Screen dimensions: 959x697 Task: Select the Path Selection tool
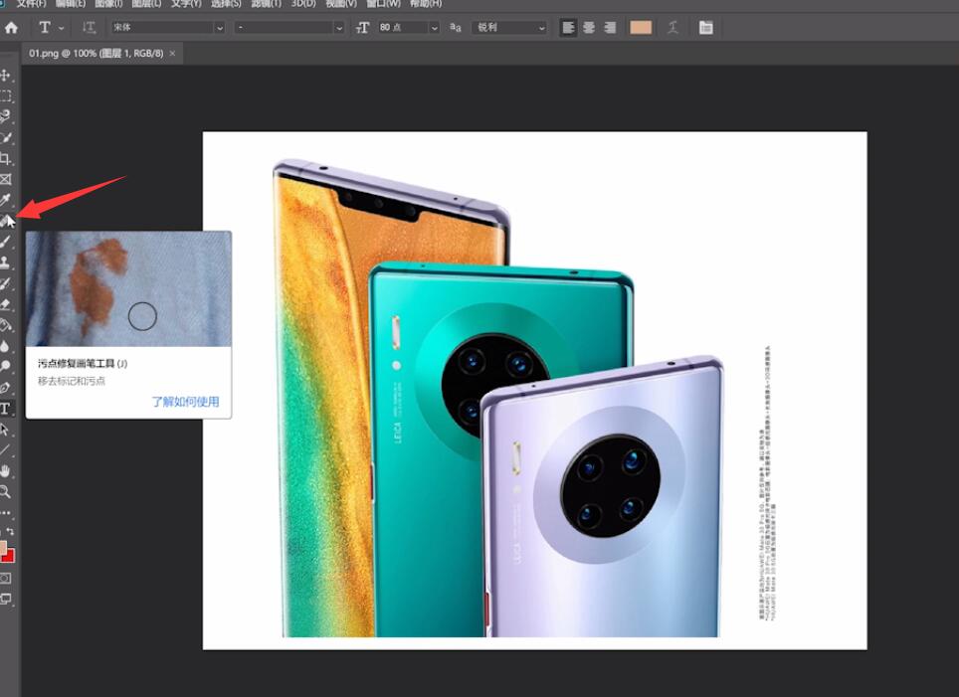tap(6, 430)
